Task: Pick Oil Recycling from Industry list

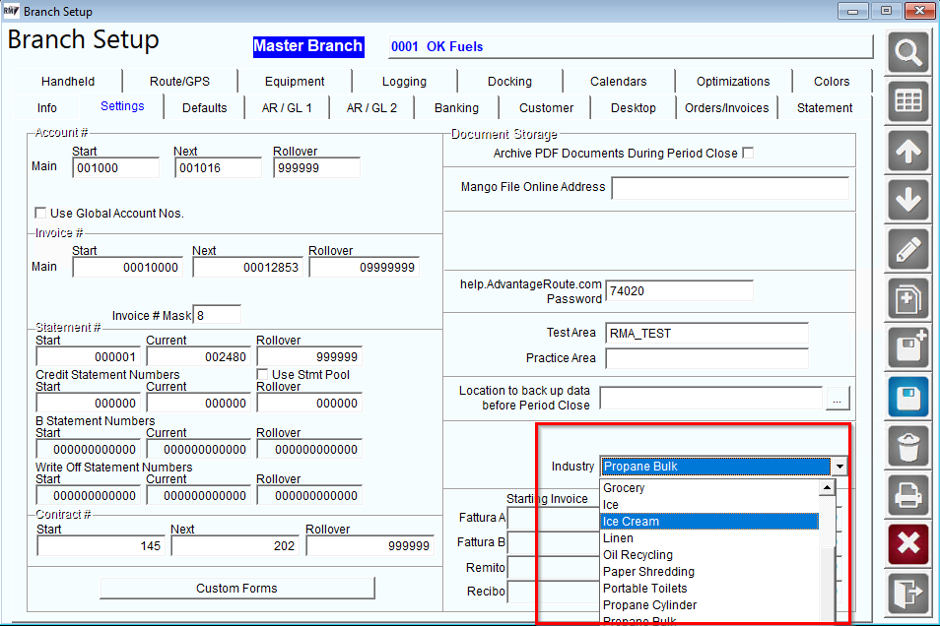Action: click(709, 555)
